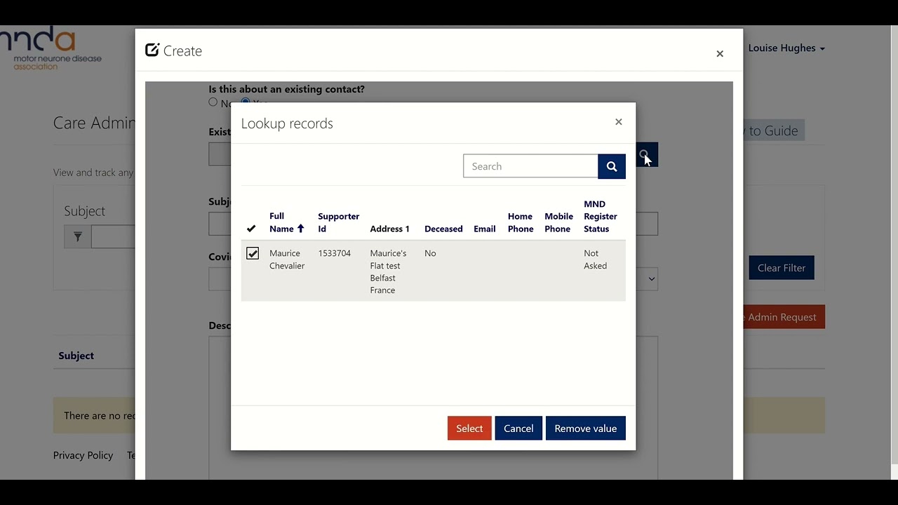
Task: Click the lookup magnifier button behind the dialog
Action: point(647,155)
